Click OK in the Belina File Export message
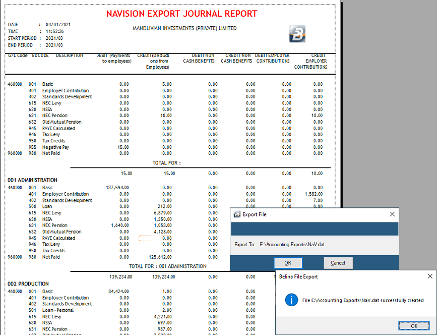The width and height of the screenshot is (437, 335). tap(414, 326)
